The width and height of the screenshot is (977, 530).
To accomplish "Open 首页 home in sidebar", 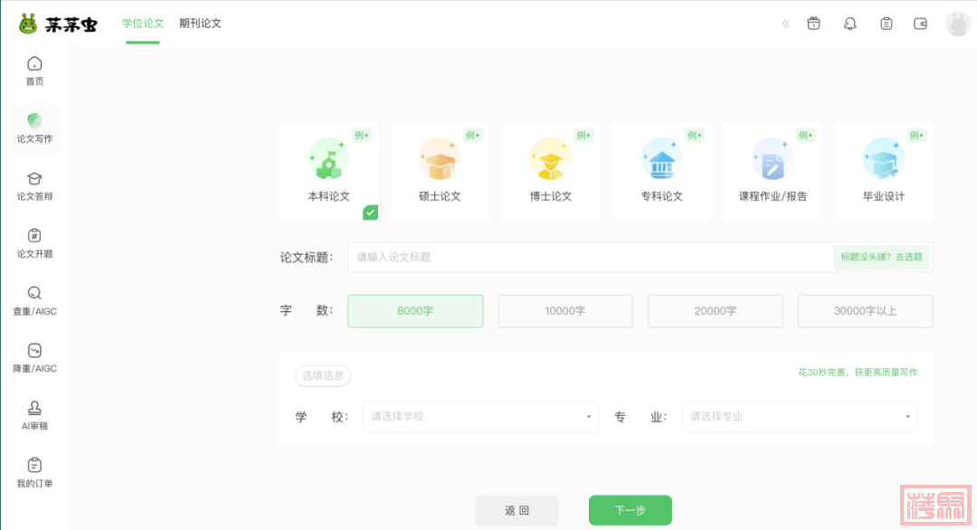I will [34, 71].
